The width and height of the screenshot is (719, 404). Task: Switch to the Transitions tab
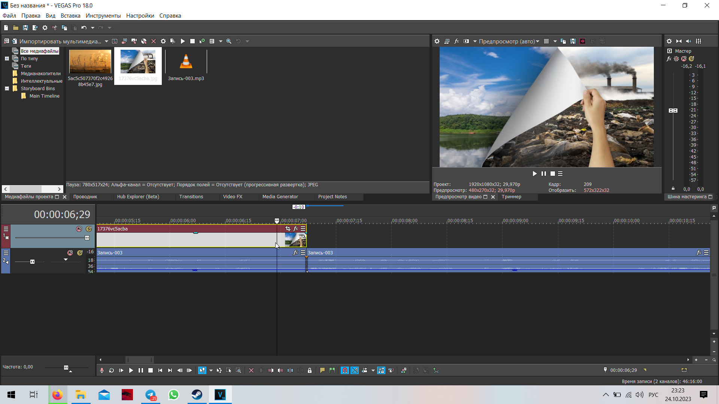[x=191, y=197]
